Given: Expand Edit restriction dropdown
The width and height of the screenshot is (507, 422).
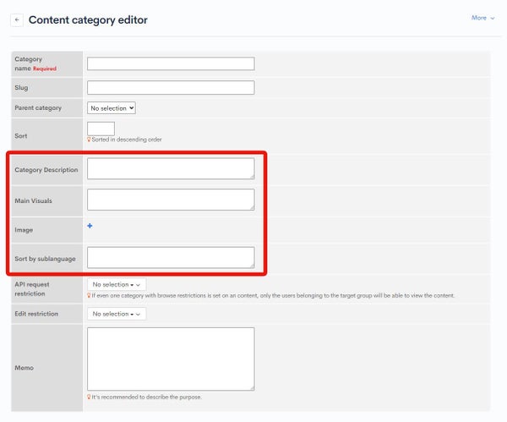Looking at the screenshot, I should click(x=117, y=314).
